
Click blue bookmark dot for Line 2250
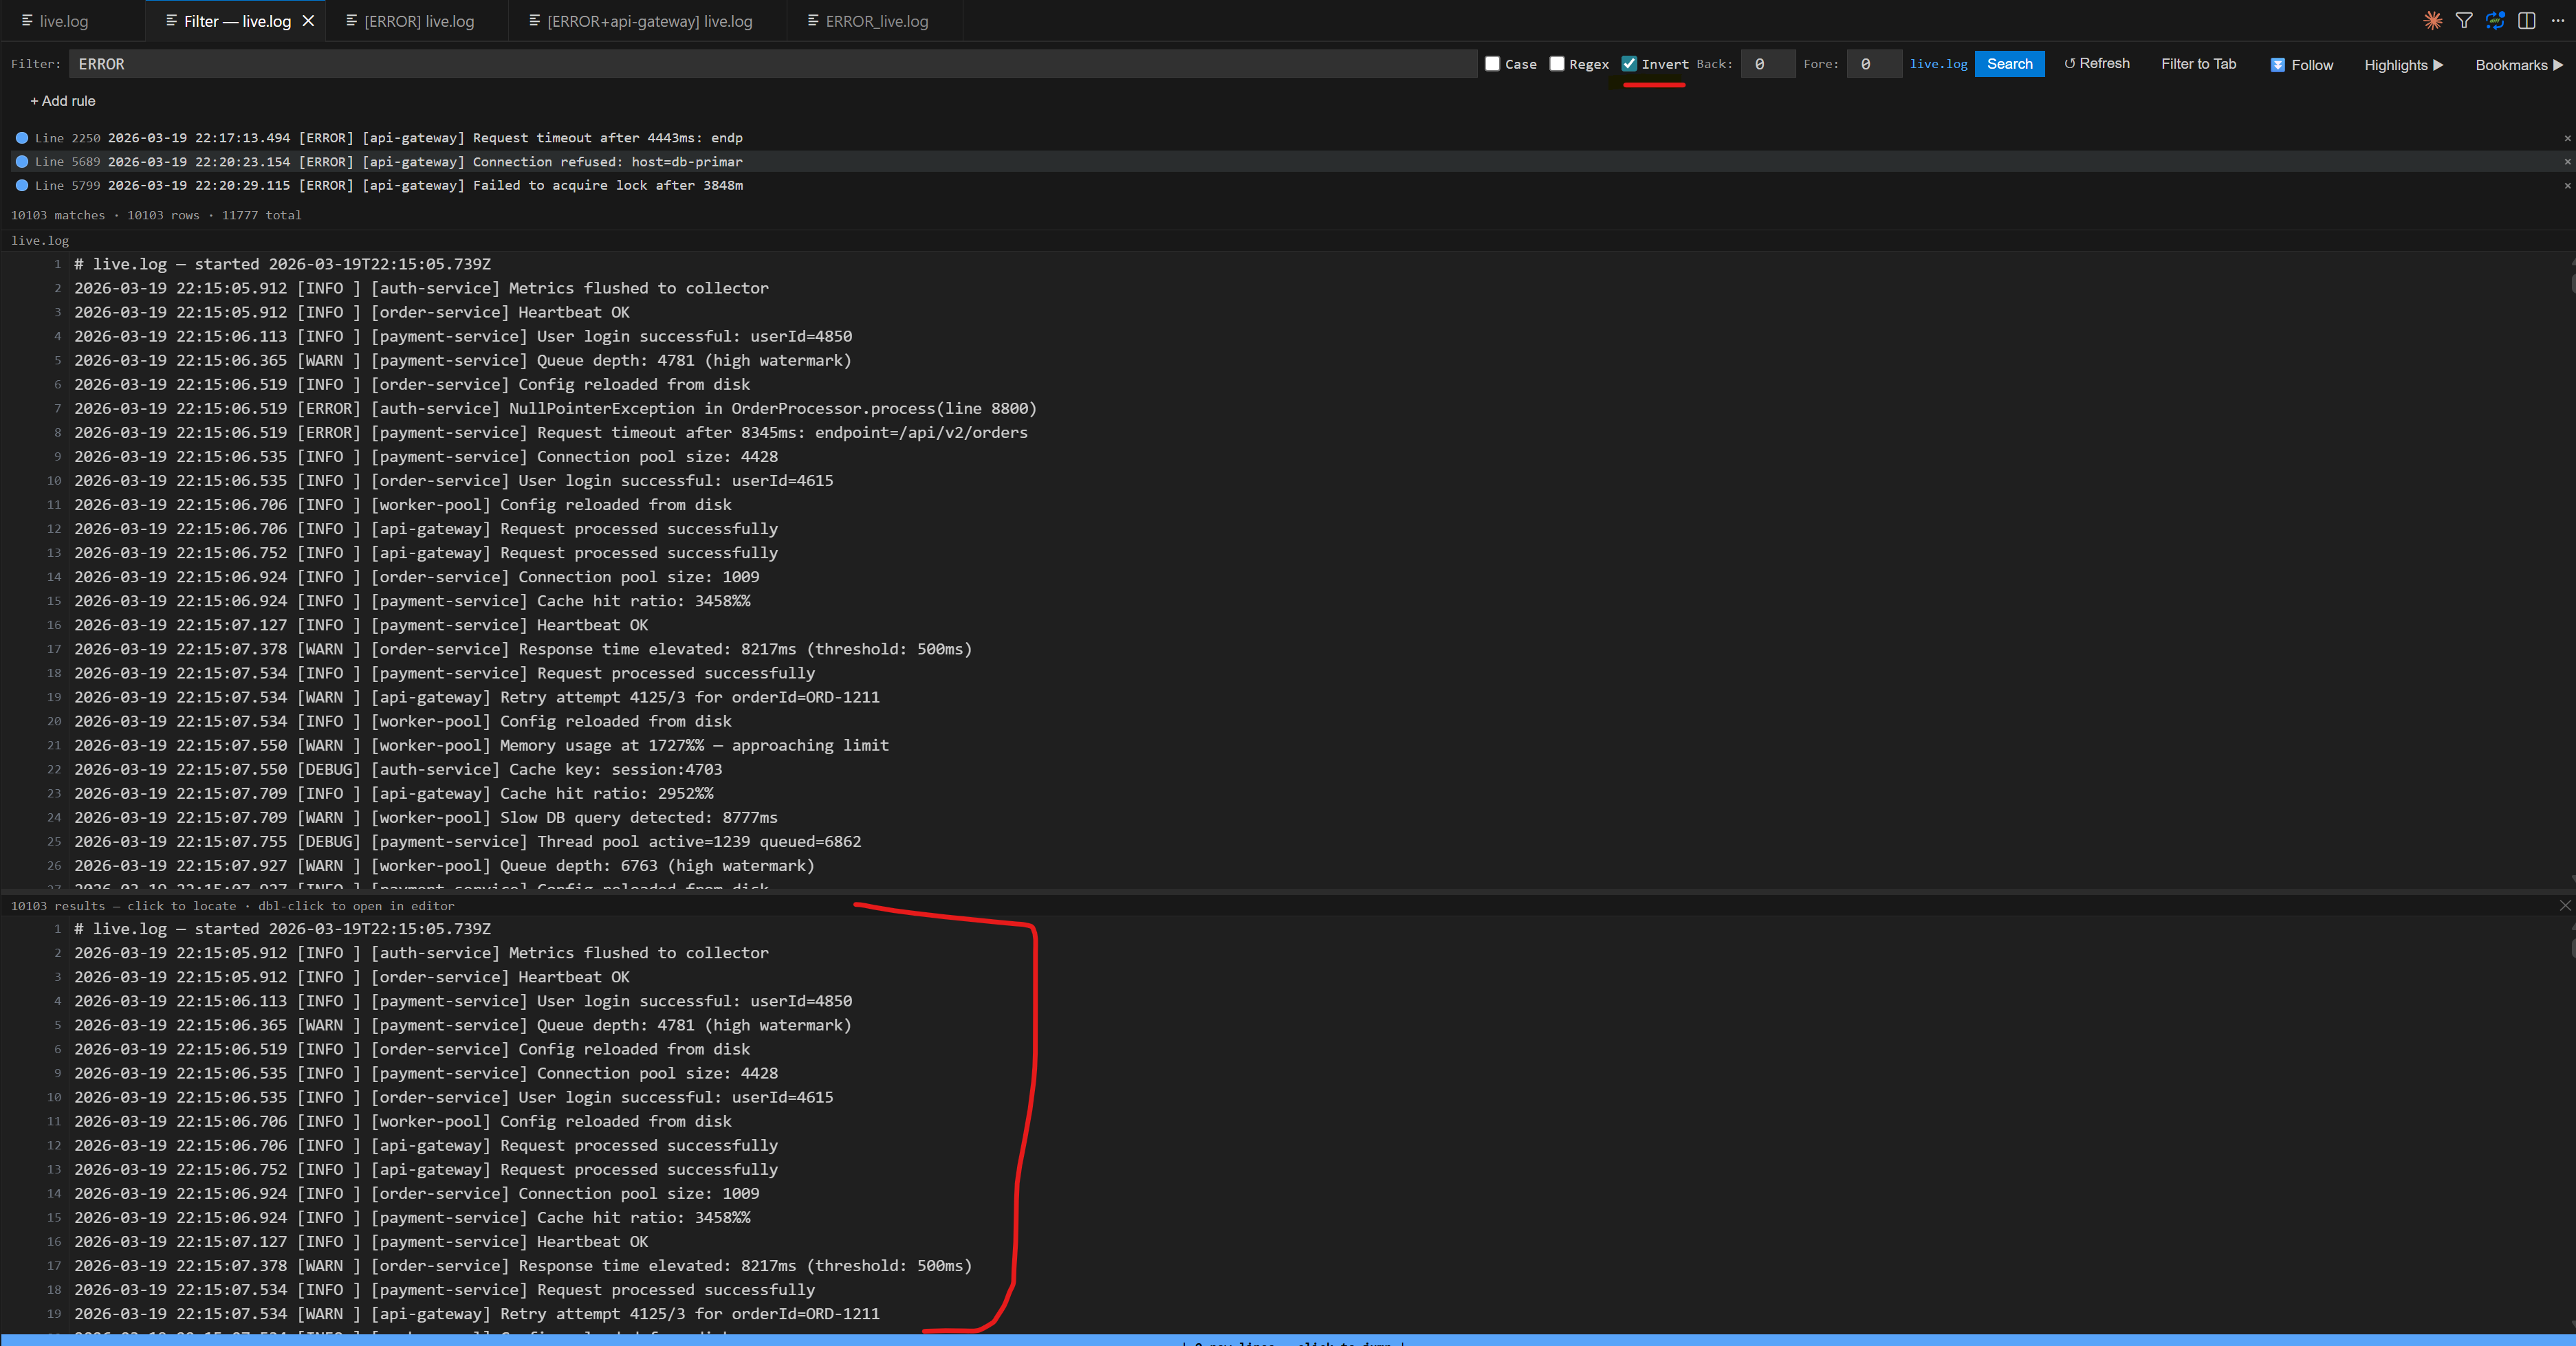click(x=22, y=138)
